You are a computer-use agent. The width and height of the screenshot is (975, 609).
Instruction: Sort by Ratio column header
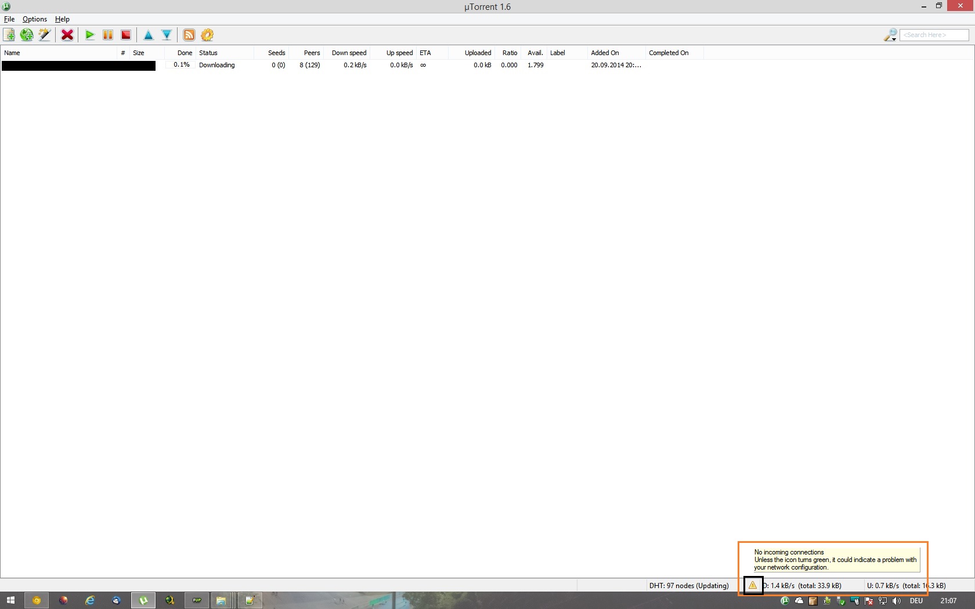click(x=508, y=53)
